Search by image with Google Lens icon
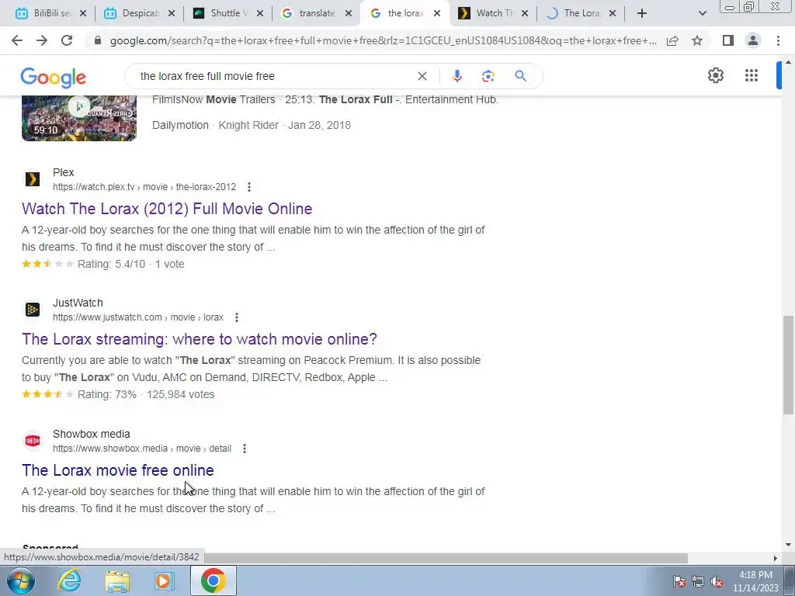This screenshot has width=795, height=596. 488,76
